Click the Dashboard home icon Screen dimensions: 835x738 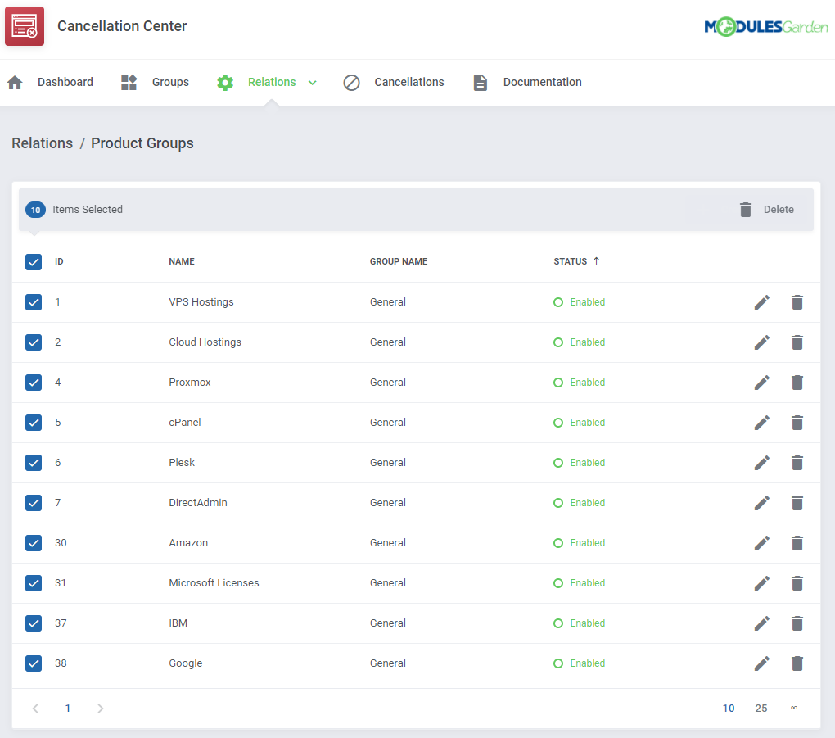click(15, 82)
